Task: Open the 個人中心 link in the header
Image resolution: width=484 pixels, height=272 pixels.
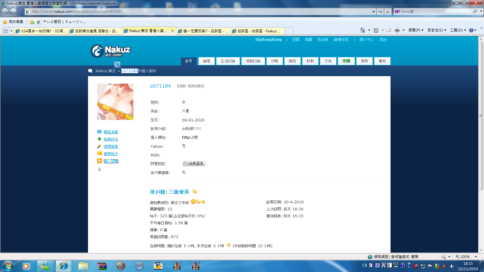Action: pyautogui.click(x=367, y=40)
